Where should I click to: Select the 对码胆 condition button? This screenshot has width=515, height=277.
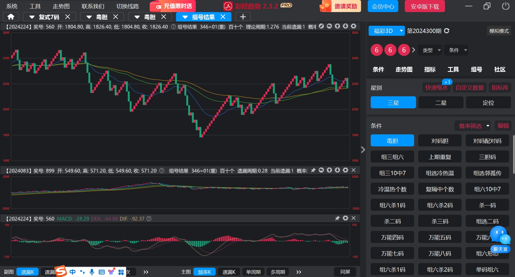[x=440, y=141]
